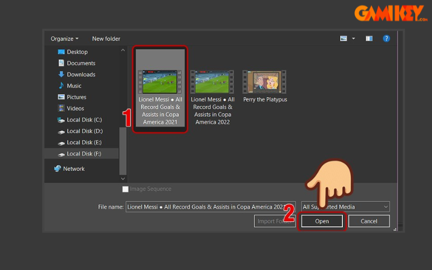Screen dimensions: 432x270
Task: Click the Desktop folder icon
Action: [61, 52]
